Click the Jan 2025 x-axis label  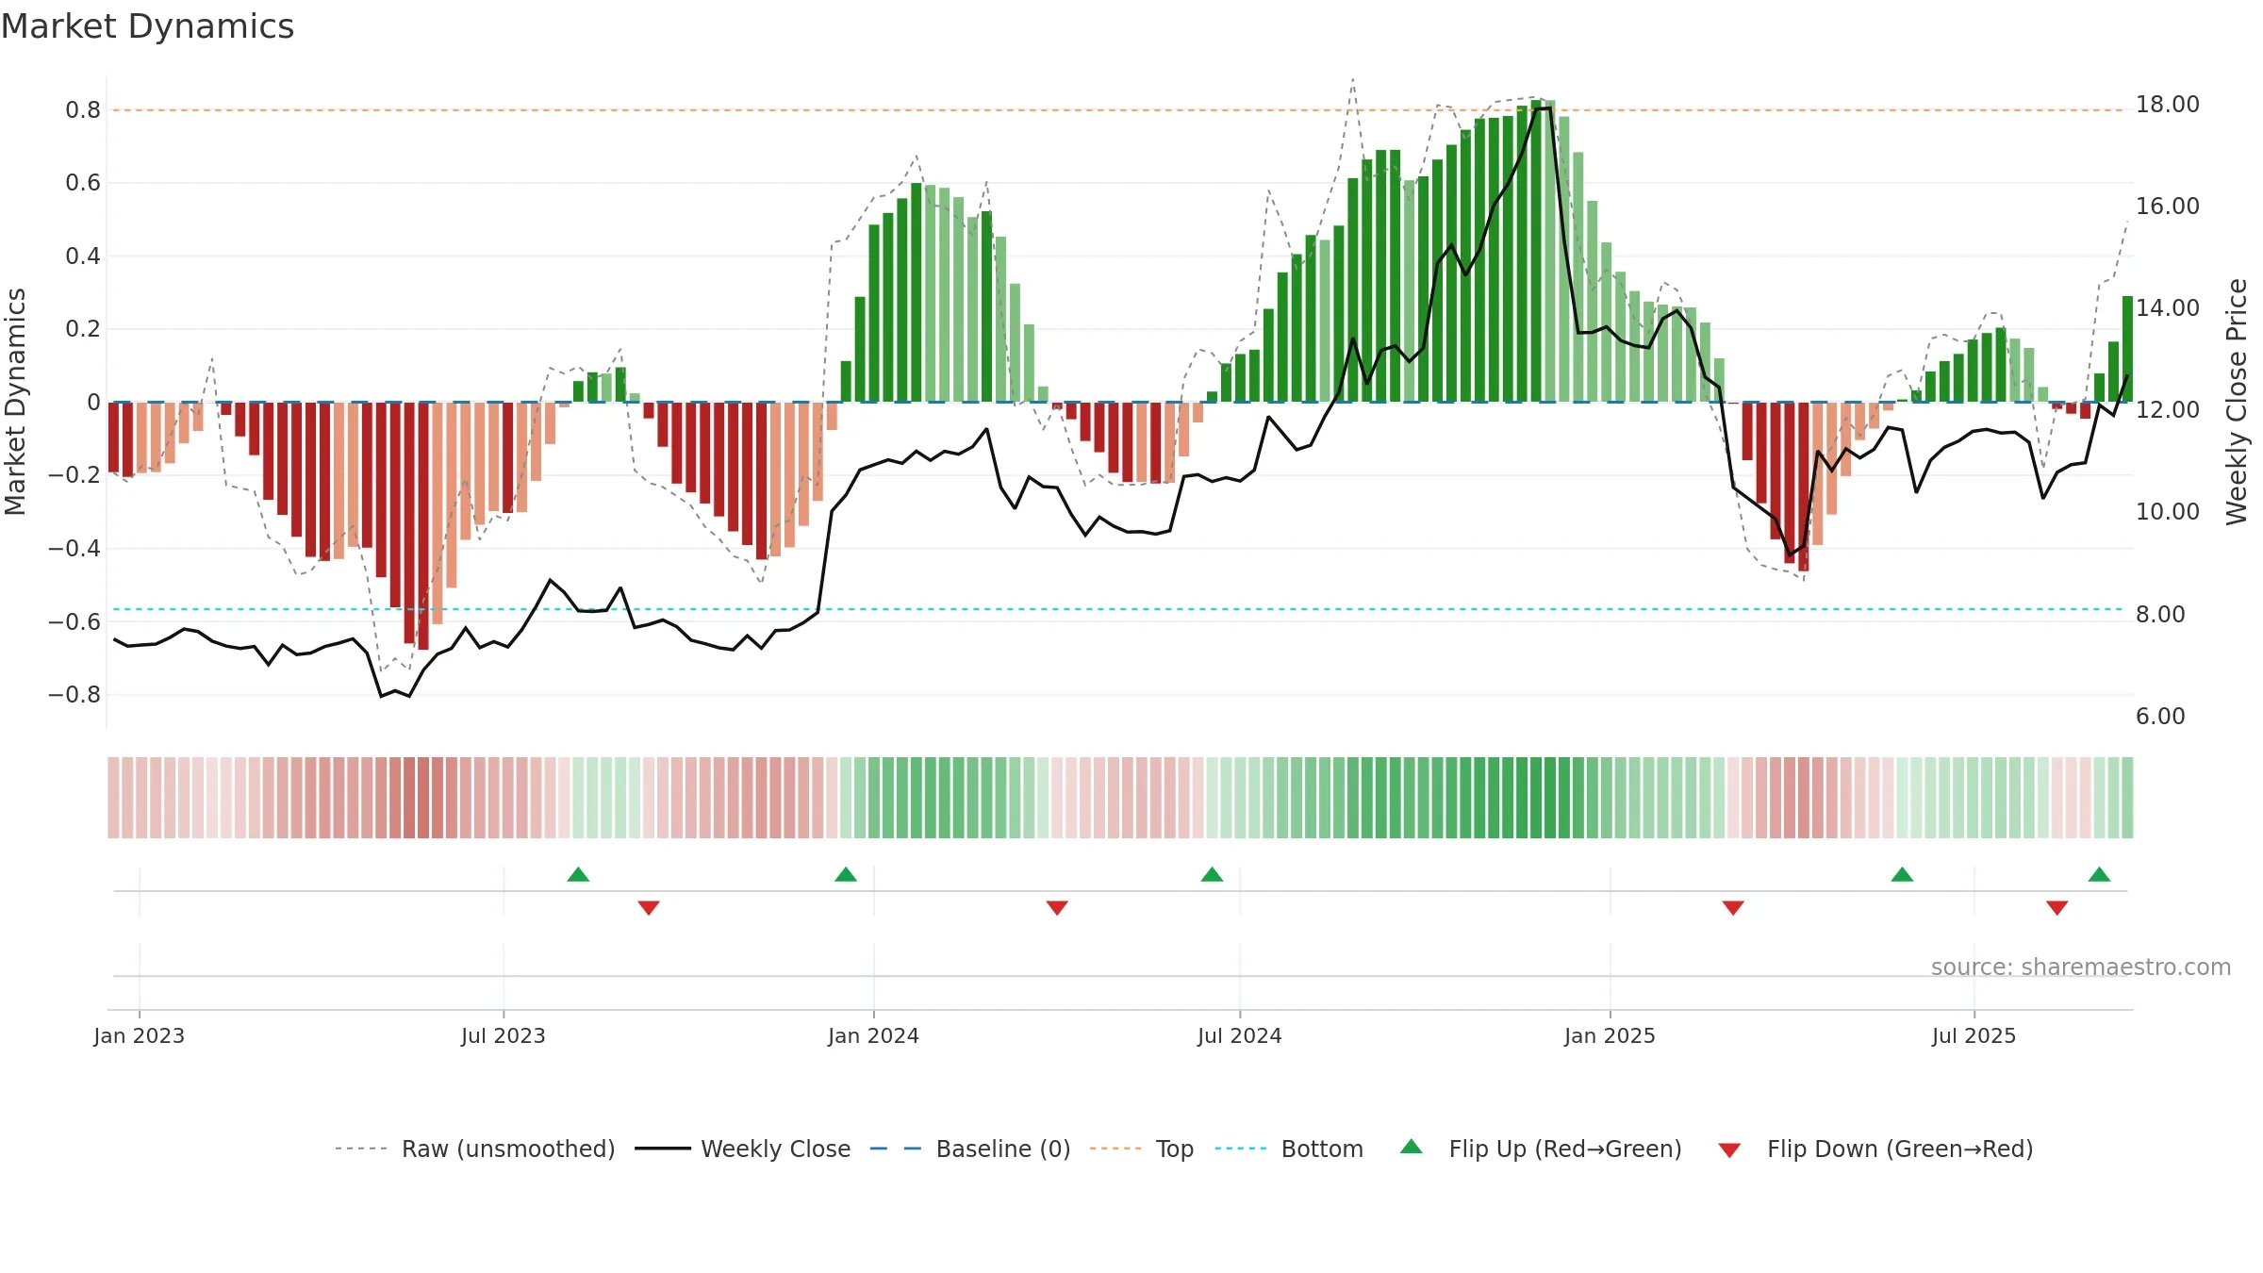[x=1611, y=1035]
